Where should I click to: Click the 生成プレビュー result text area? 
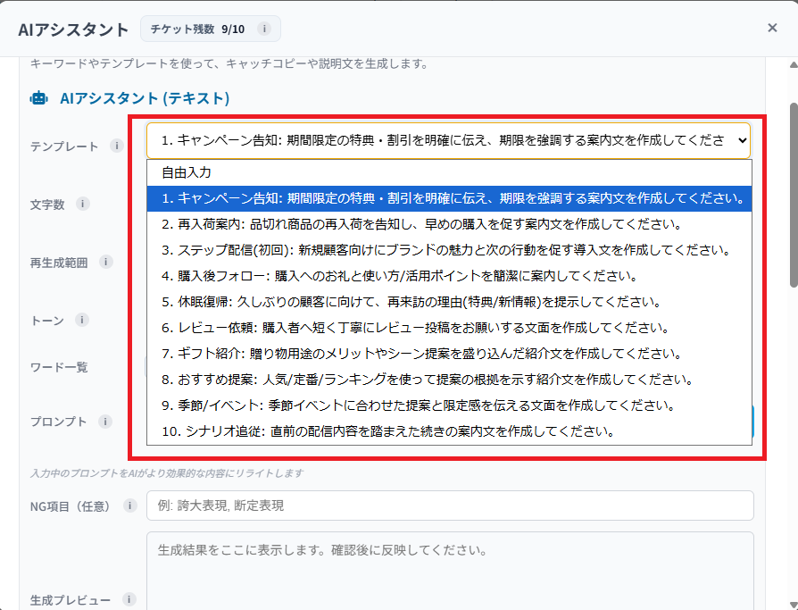pos(449,572)
